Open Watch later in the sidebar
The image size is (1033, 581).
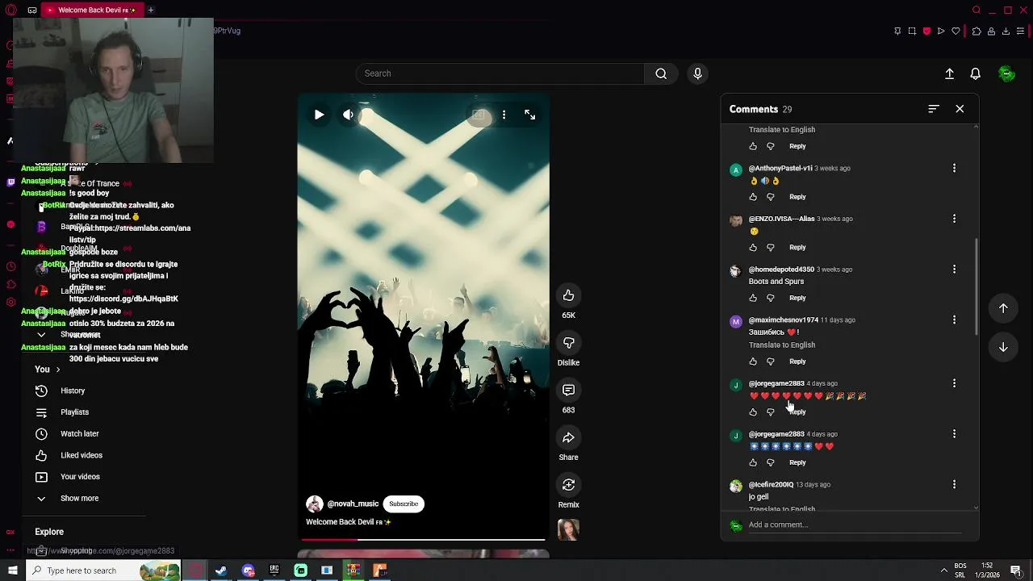pyautogui.click(x=79, y=433)
